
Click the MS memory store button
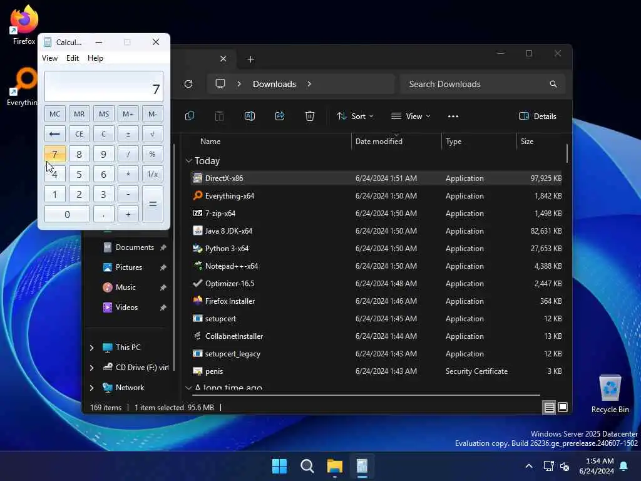[x=104, y=114]
